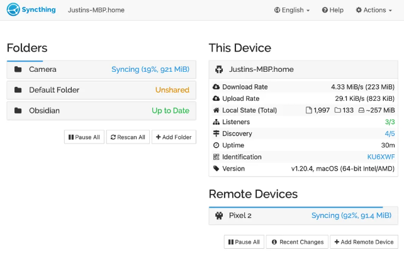This screenshot has width=404, height=279.
Task: Click the Add Remote Device button
Action: pyautogui.click(x=364, y=242)
